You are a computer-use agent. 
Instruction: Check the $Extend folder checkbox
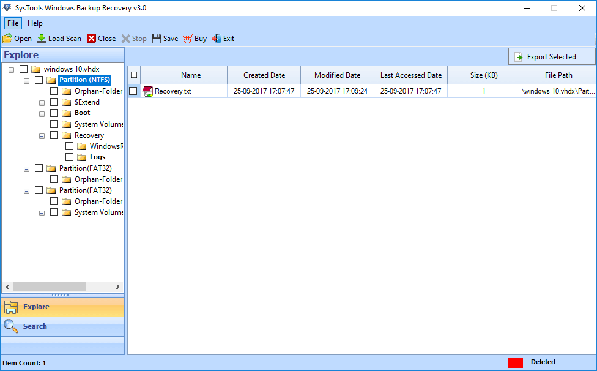point(54,102)
